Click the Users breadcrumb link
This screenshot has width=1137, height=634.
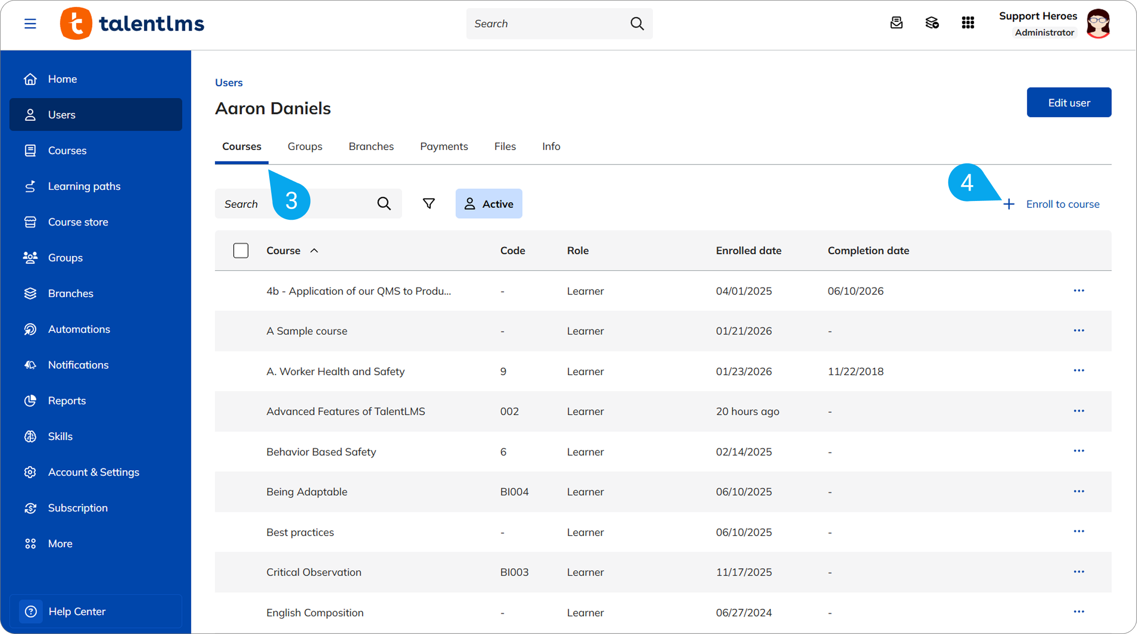[229, 82]
